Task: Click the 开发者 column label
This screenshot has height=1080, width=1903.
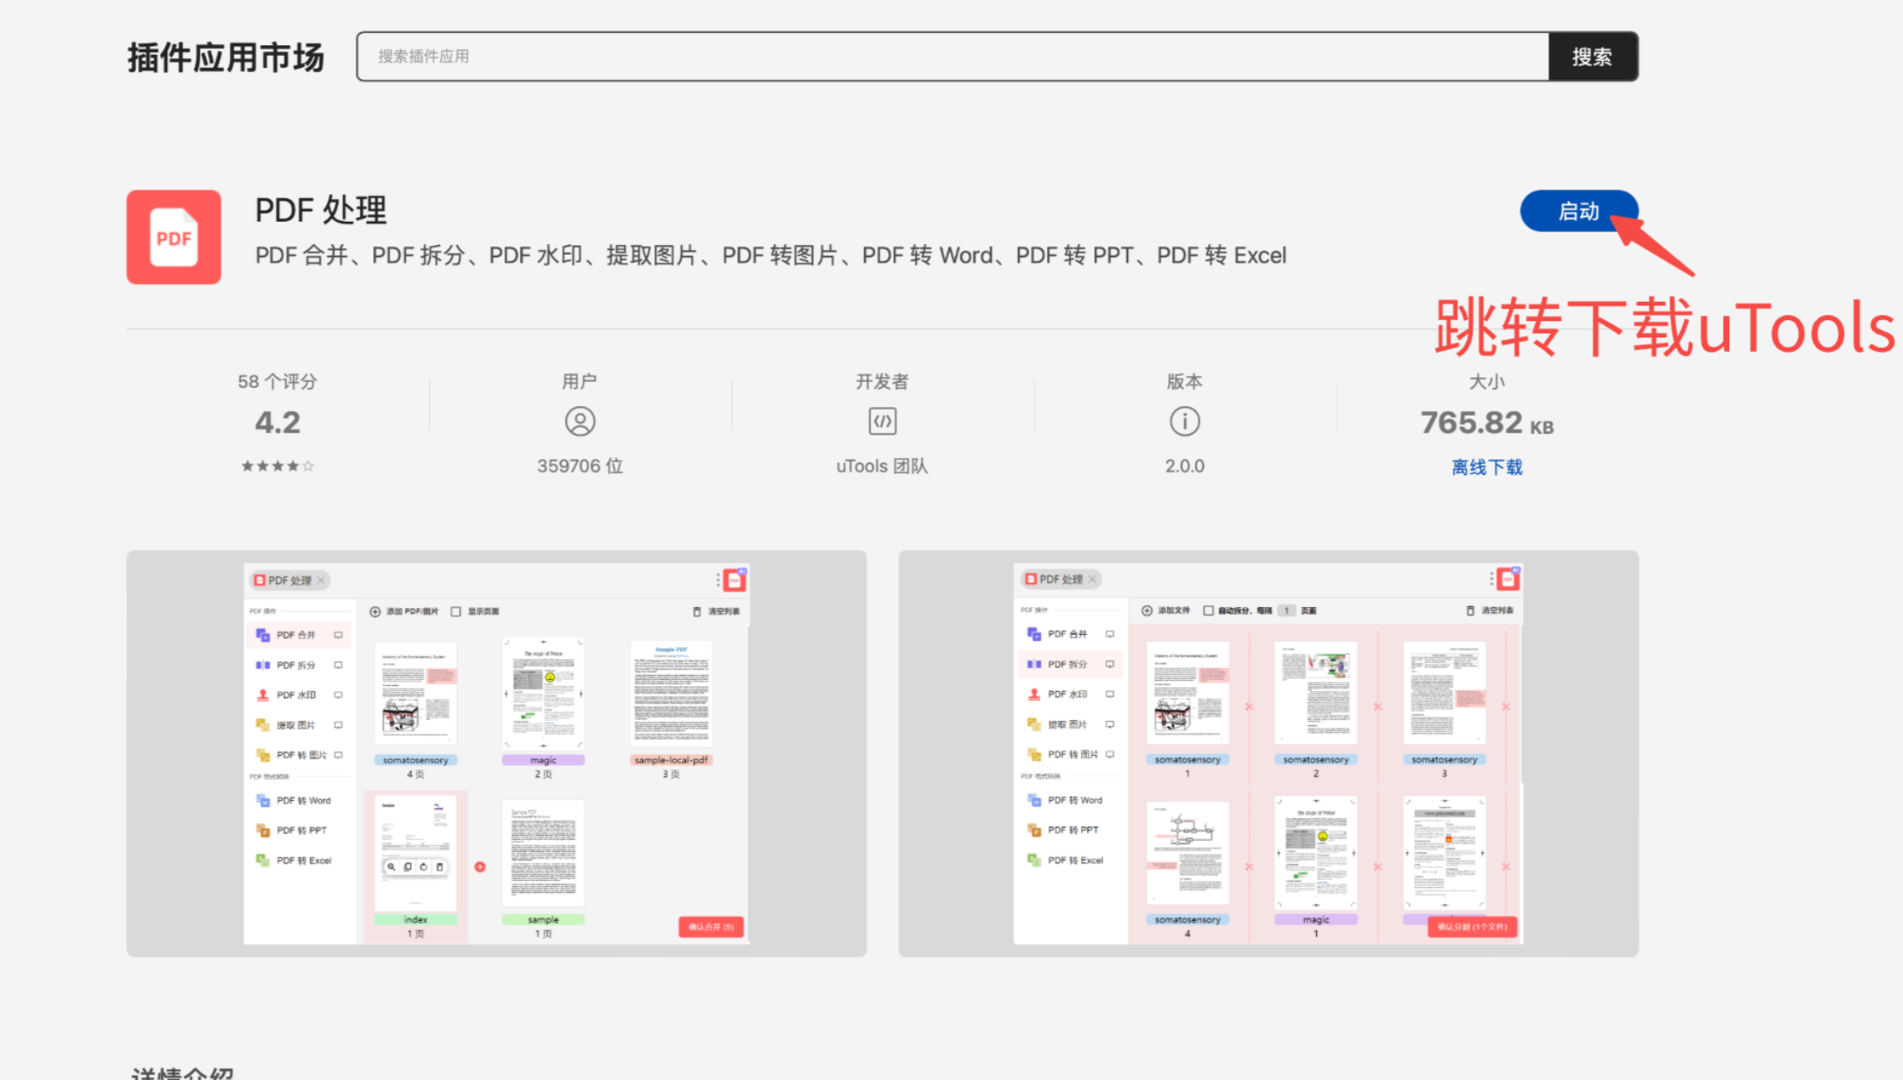Action: (x=883, y=382)
